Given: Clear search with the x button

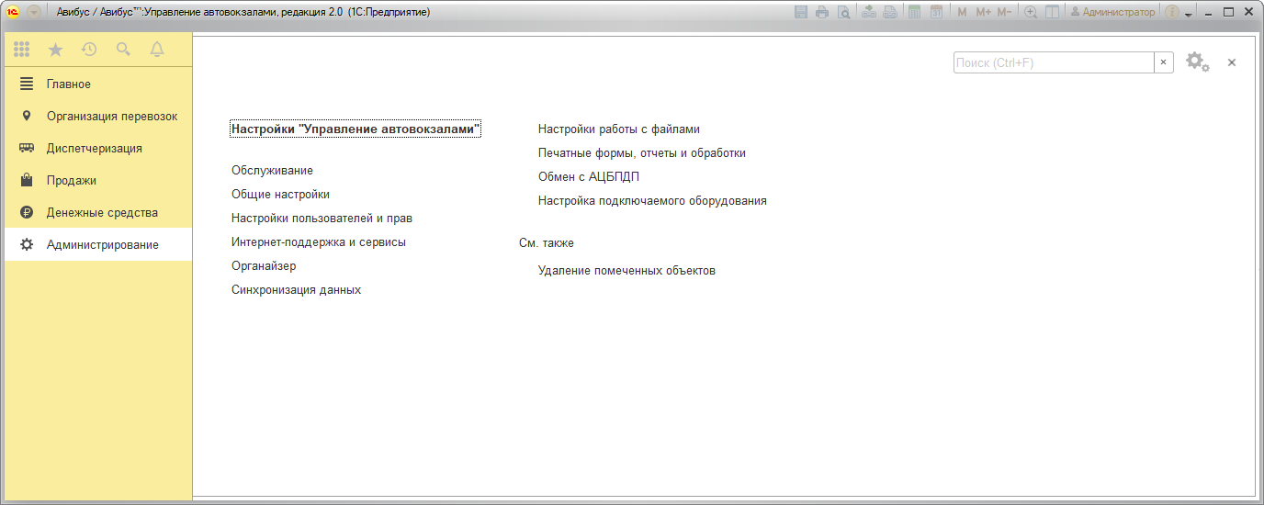Looking at the screenshot, I should [x=1164, y=62].
